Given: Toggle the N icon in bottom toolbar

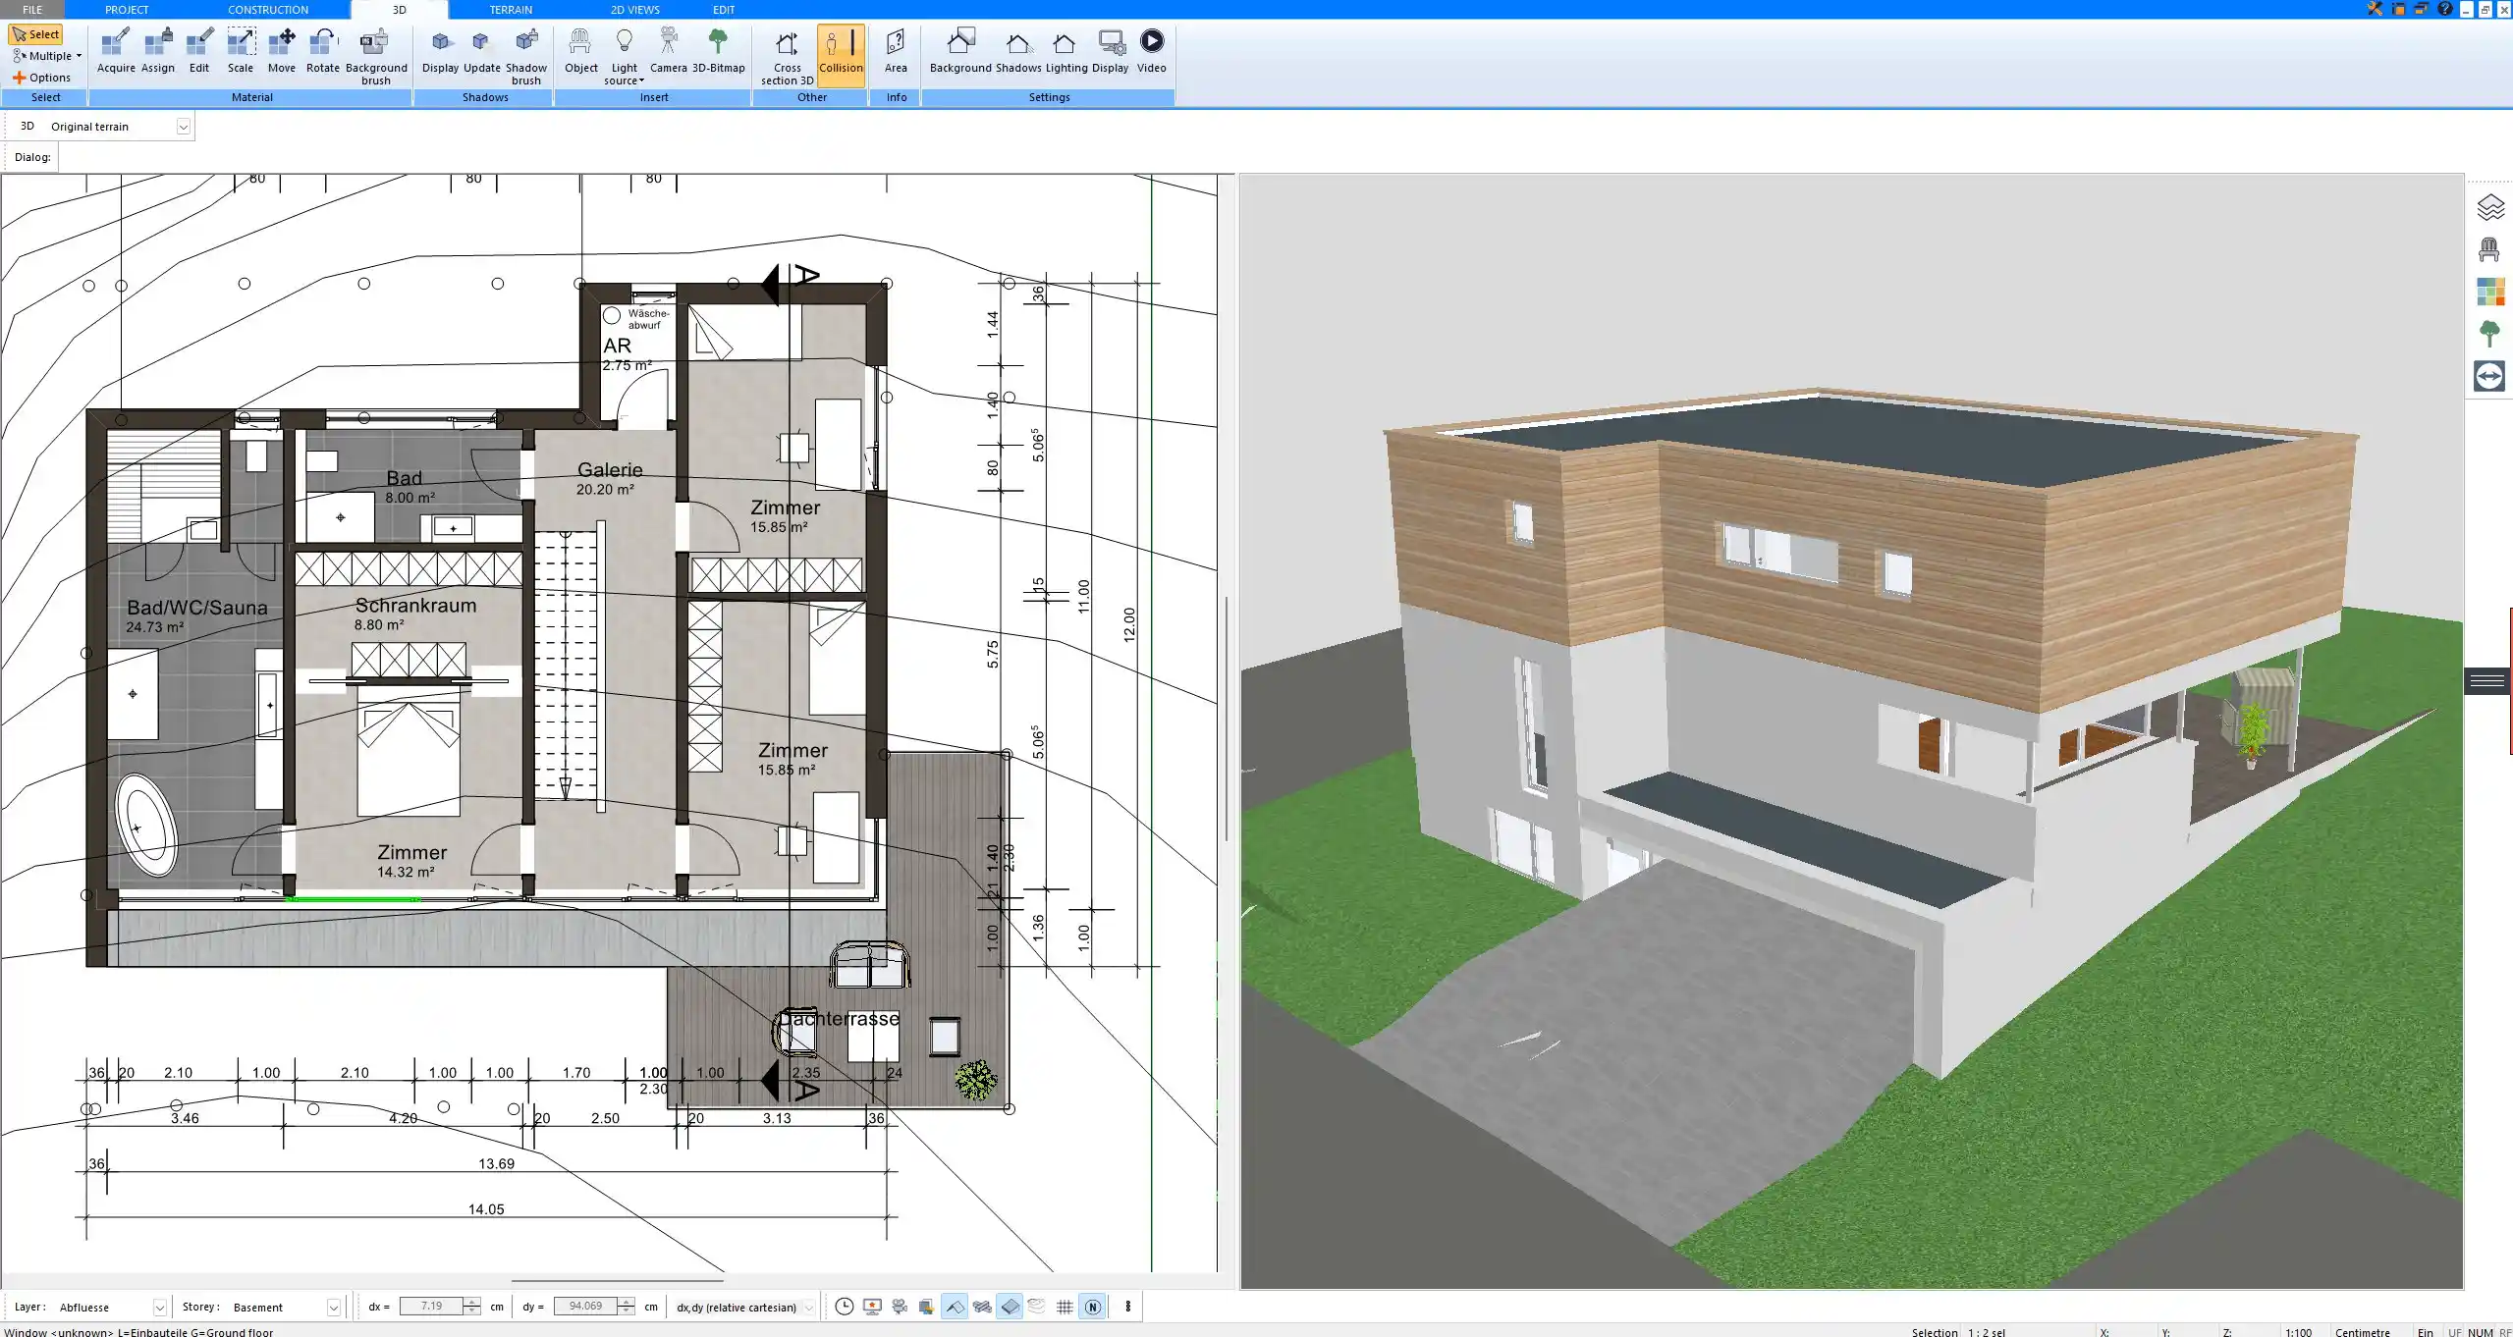Looking at the screenshot, I should pos(1092,1307).
